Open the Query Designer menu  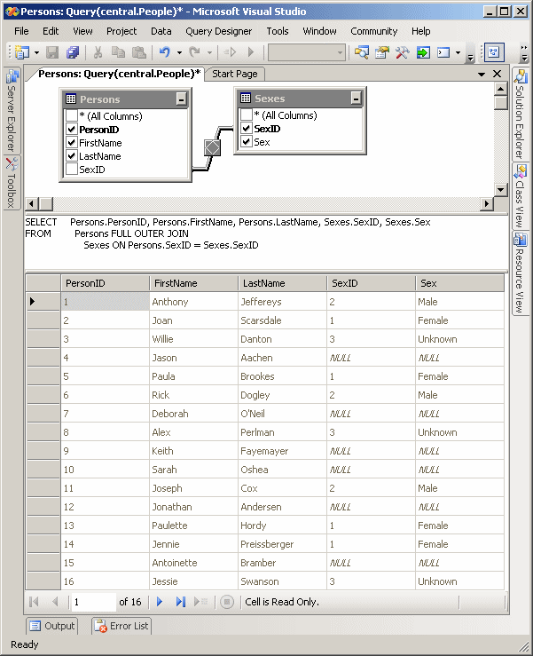(x=219, y=31)
